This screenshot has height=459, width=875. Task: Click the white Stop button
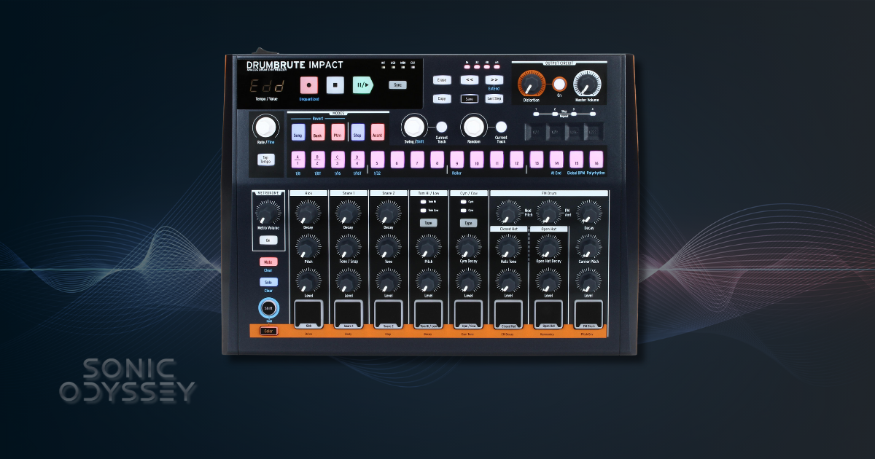tap(335, 85)
